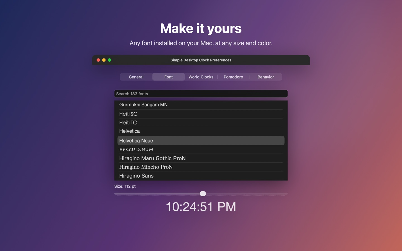Go to the Pomodoro tab
402x251 pixels.
point(233,77)
